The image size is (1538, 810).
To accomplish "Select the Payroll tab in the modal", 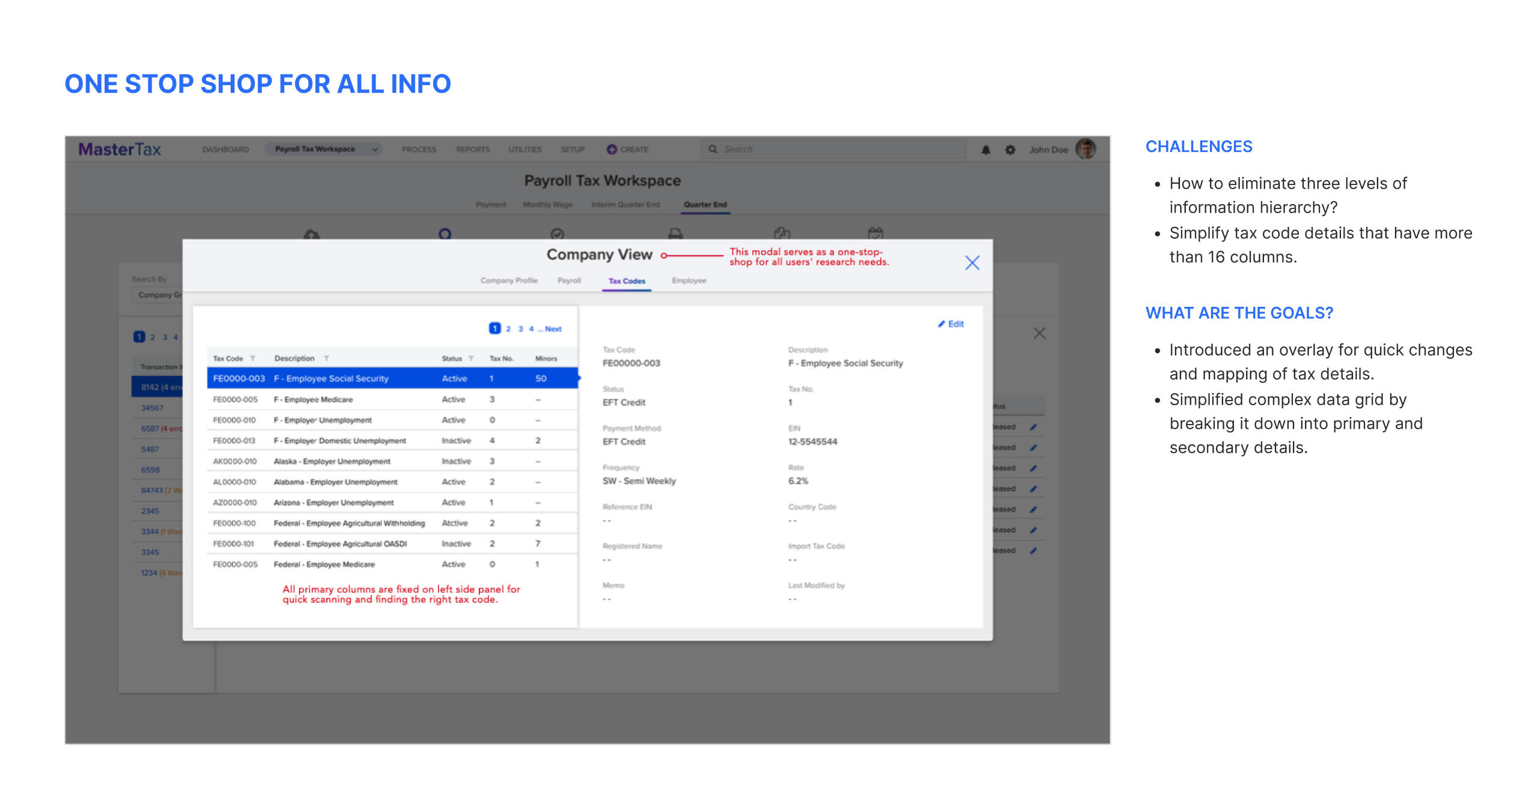I will tap(569, 281).
